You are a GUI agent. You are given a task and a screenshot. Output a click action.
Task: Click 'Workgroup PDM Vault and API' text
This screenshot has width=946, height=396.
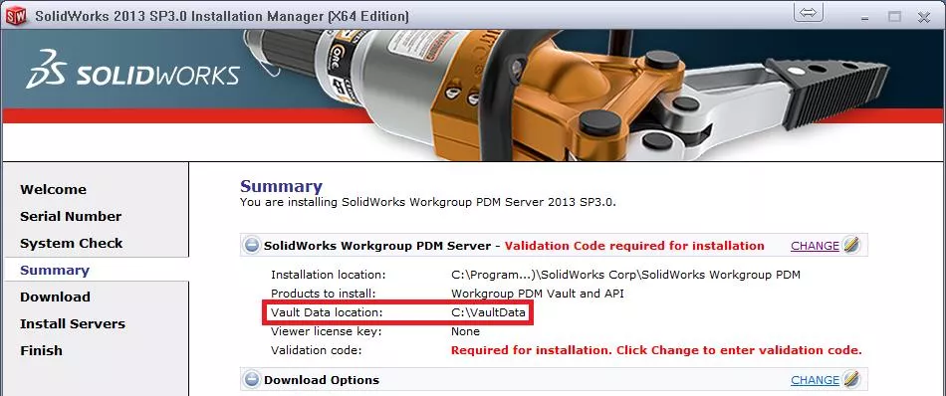pyautogui.click(x=538, y=295)
